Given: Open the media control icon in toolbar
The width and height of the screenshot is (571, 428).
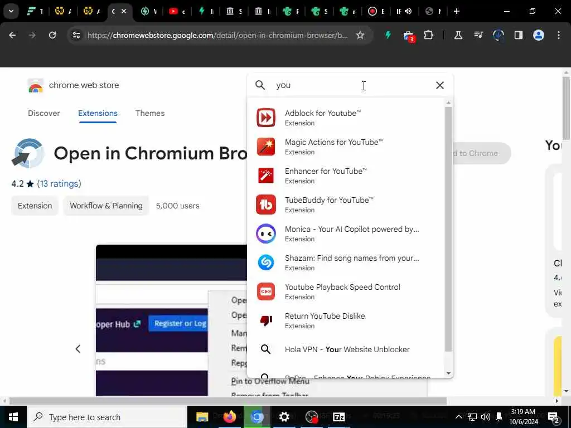Looking at the screenshot, I should click(x=478, y=35).
